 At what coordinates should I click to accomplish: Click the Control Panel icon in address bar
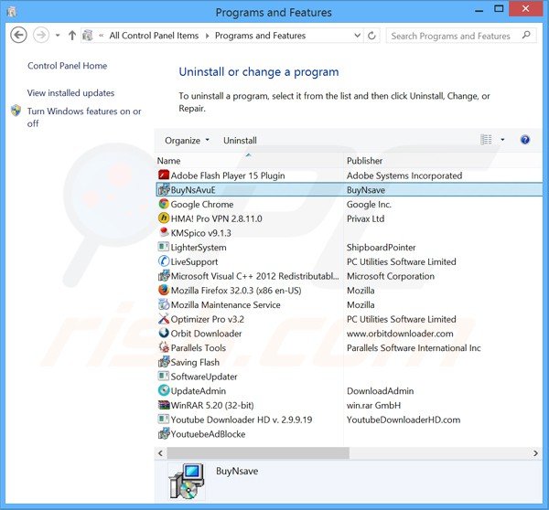[88, 36]
